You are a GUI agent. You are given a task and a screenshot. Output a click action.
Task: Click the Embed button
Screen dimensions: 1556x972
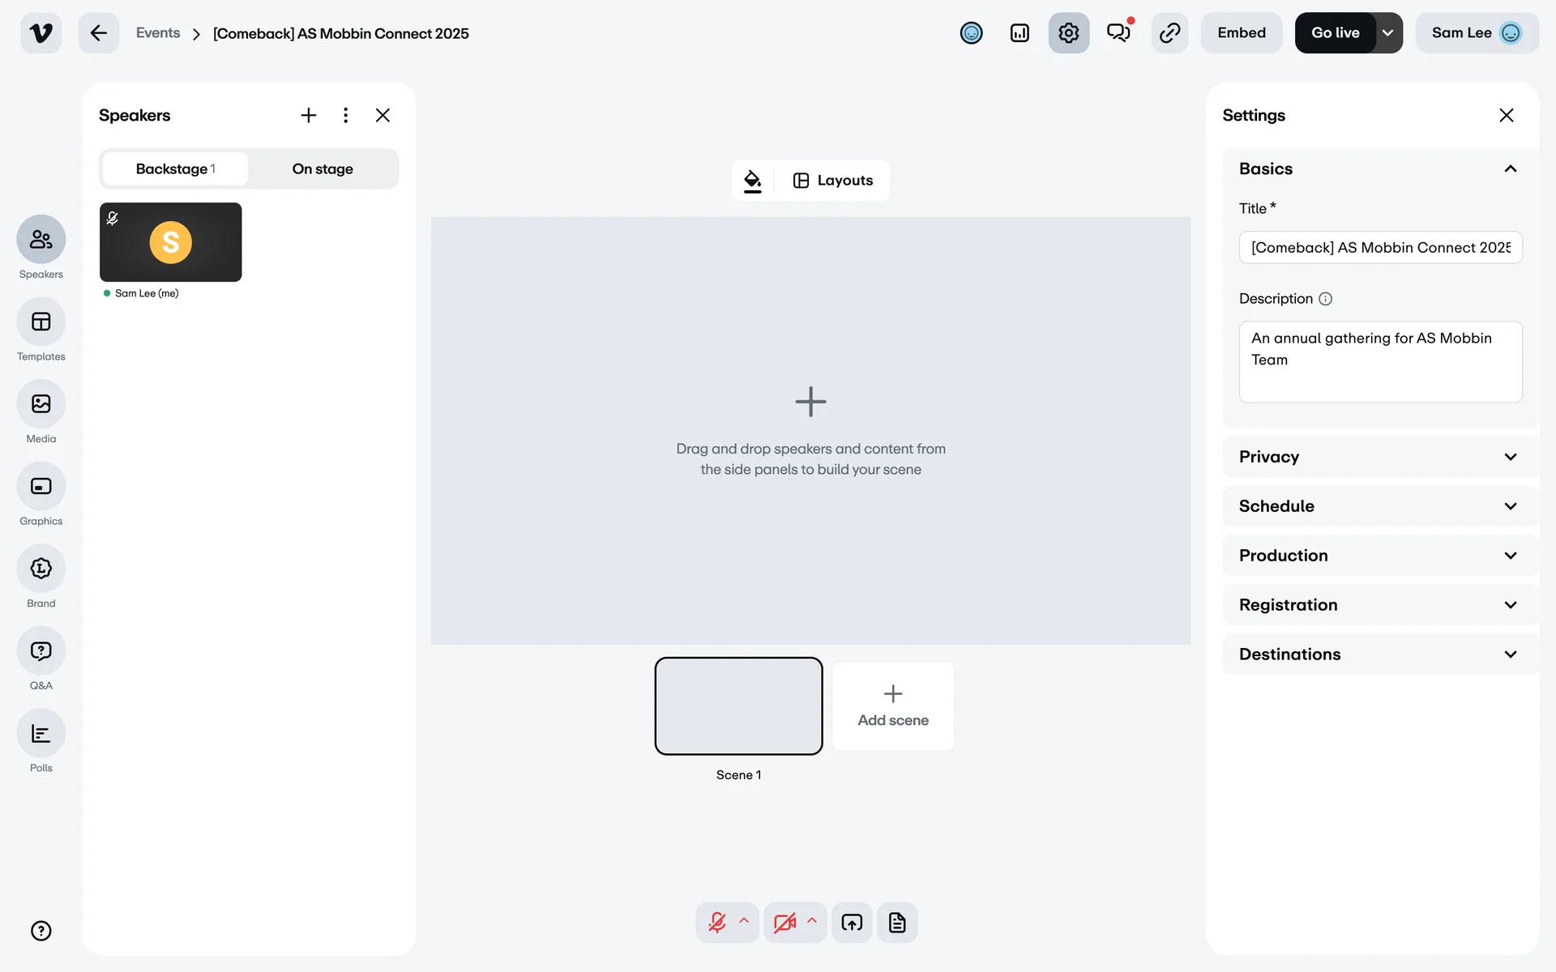point(1241,33)
